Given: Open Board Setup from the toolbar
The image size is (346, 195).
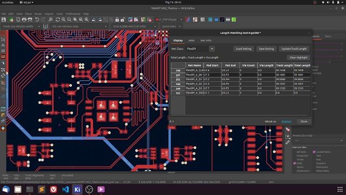Looking at the screenshot, I should point(11,19).
